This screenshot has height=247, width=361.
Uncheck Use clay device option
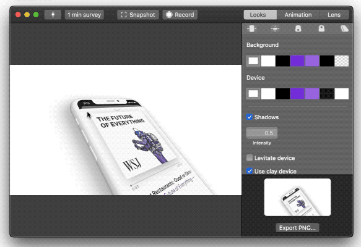250,171
